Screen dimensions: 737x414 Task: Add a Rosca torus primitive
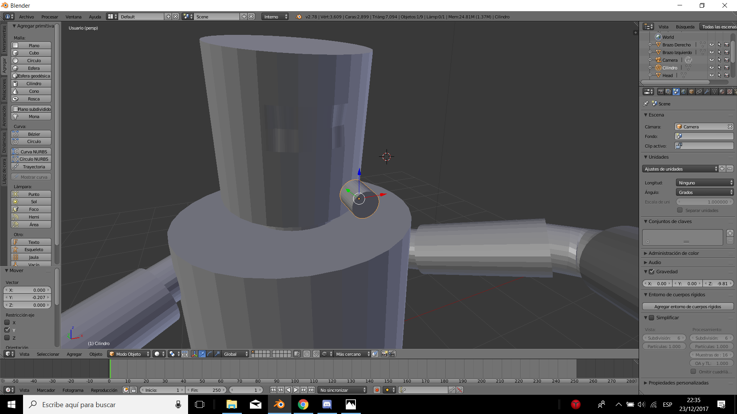tap(31, 99)
